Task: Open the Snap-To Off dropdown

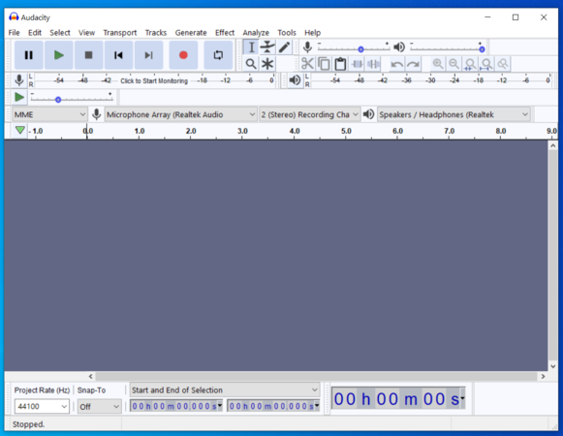Action: (x=100, y=406)
